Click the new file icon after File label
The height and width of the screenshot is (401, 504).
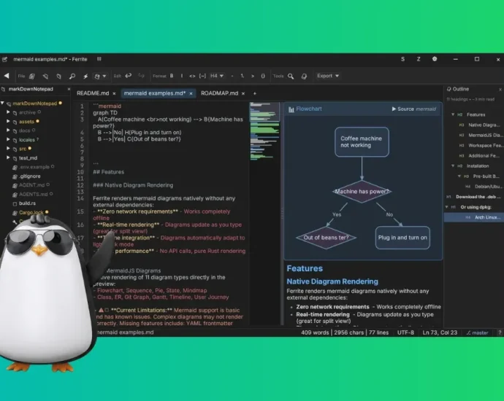32,76
